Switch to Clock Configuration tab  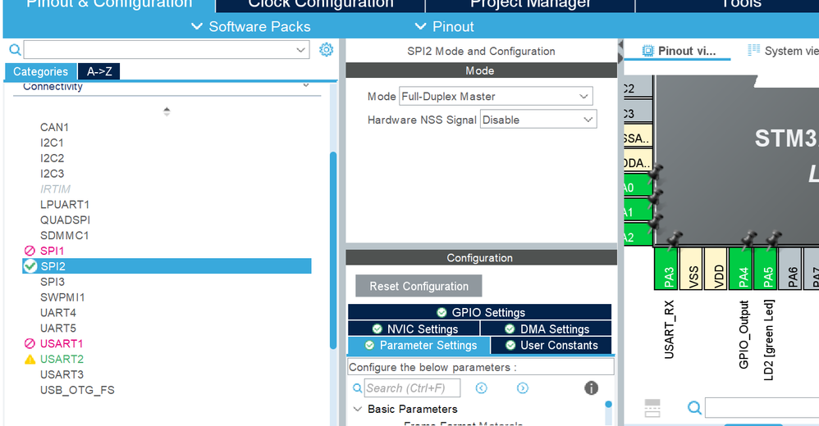321,4
